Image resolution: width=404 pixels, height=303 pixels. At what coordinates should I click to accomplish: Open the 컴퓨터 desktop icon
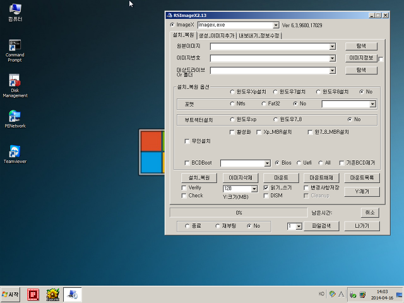pos(15,13)
